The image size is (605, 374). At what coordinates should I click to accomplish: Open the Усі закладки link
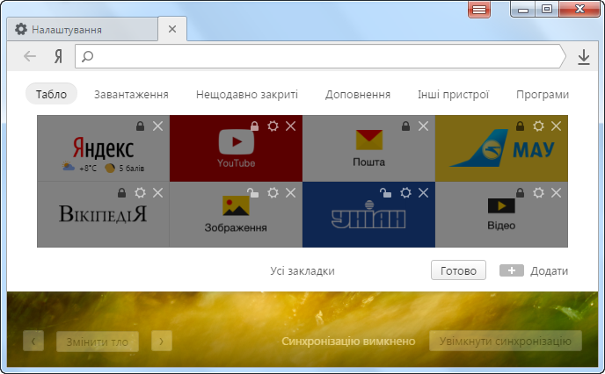[302, 270]
